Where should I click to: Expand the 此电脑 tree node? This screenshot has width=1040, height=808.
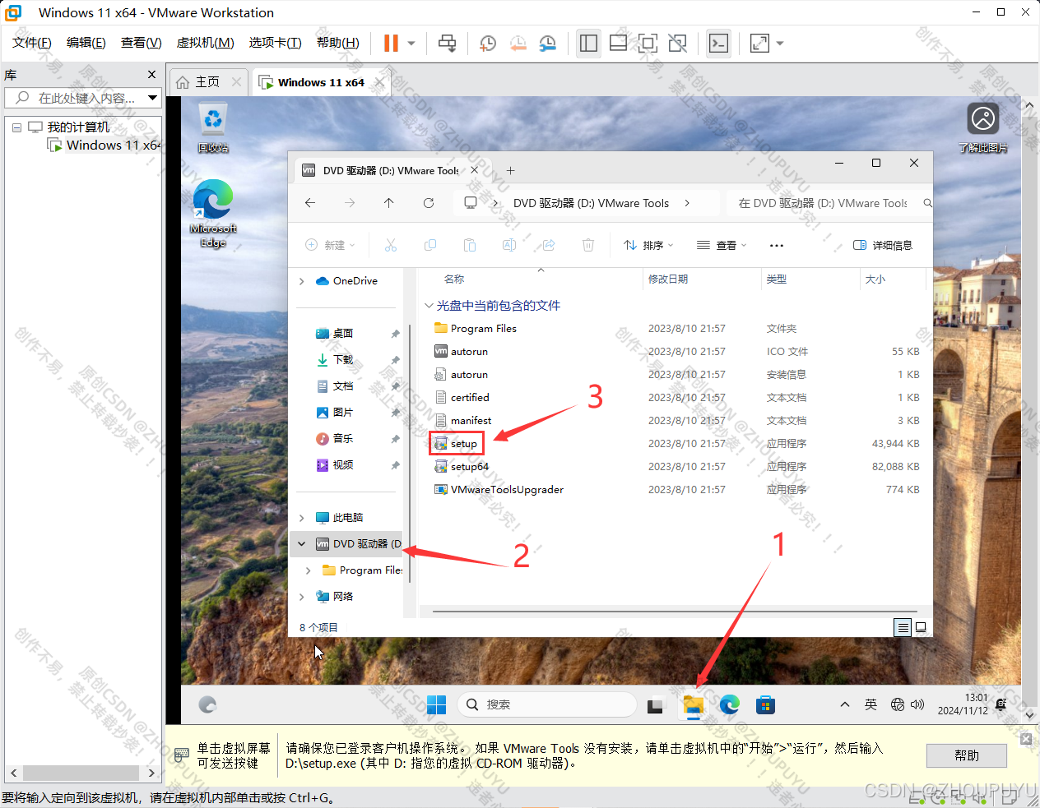302,518
